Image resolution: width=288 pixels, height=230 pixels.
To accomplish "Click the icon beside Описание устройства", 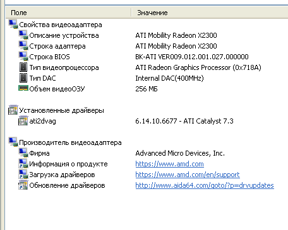I will (23, 35).
